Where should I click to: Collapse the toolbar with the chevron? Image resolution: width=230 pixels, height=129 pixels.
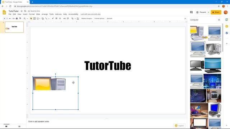pyautogui.click(x=185, y=19)
